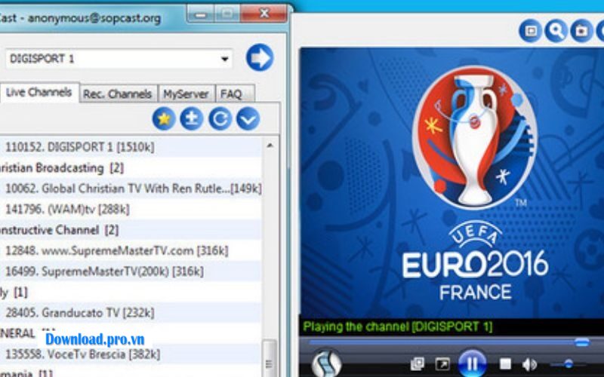Click the channel list scroll up arrow
Image resolution: width=604 pixels, height=377 pixels.
(x=270, y=146)
